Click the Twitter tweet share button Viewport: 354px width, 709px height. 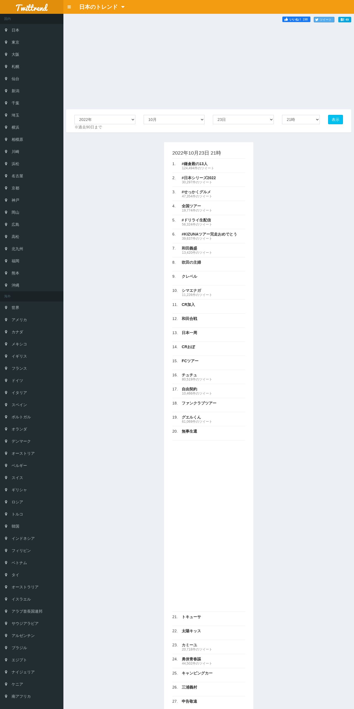coord(324,20)
